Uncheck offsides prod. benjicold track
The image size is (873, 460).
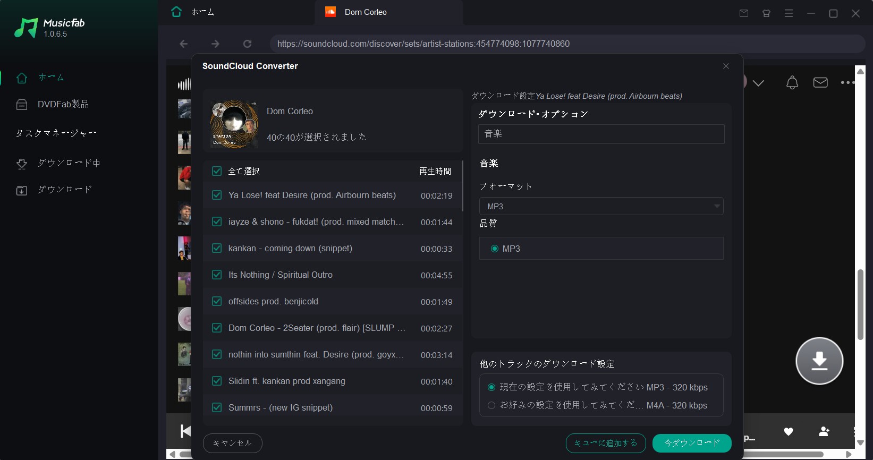pos(217,301)
